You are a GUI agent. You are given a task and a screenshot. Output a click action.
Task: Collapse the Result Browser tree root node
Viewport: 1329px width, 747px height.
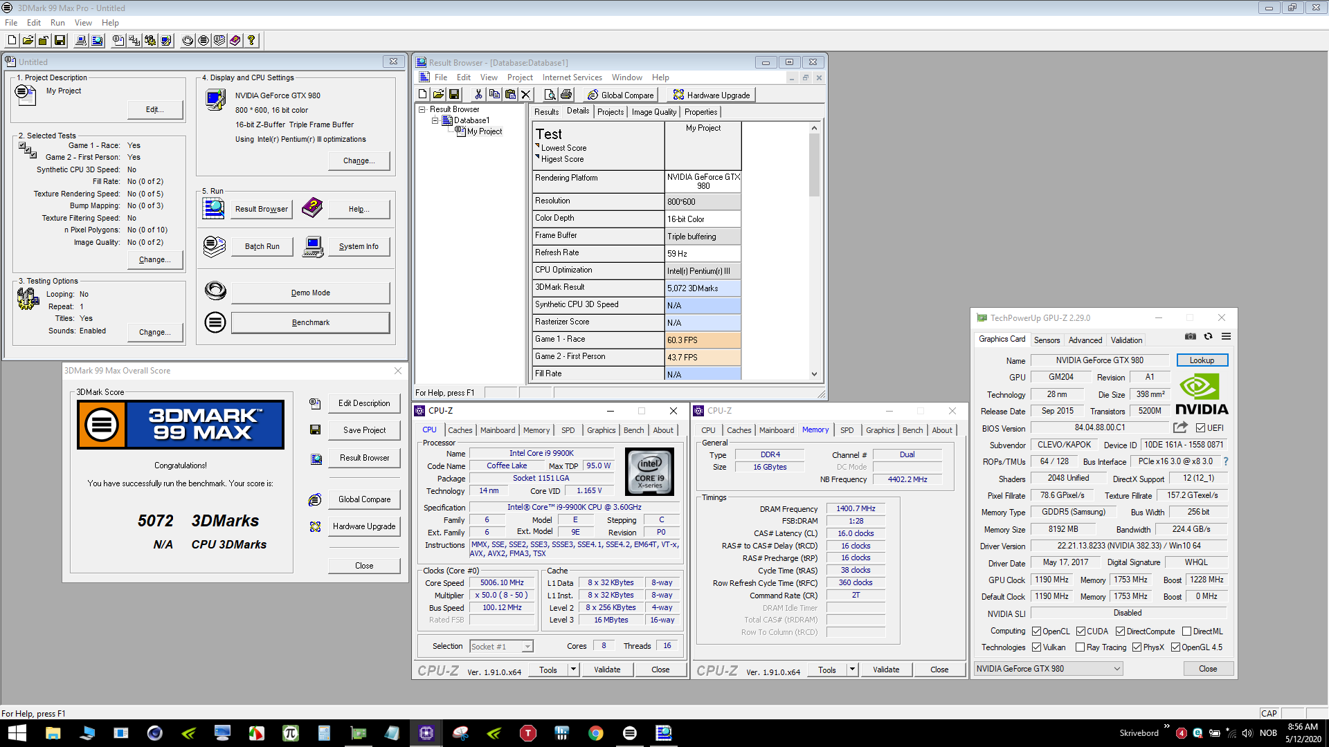[422, 109]
